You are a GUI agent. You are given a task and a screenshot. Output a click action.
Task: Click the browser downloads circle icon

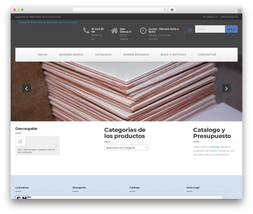(x=172, y=10)
